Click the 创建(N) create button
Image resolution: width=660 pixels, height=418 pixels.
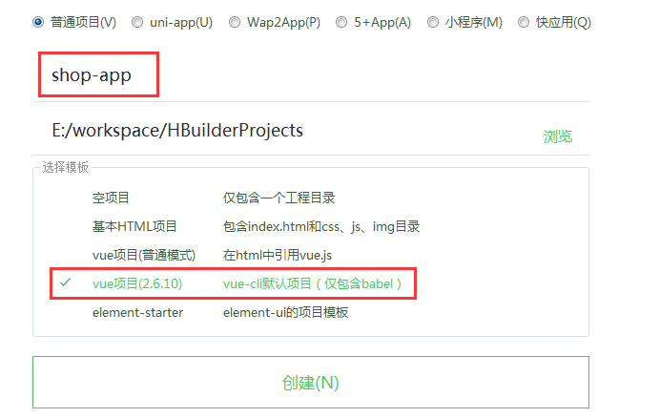[x=311, y=382]
